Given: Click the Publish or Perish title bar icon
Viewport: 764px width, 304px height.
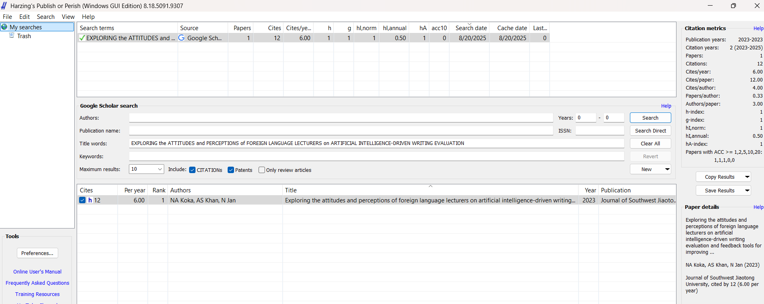Looking at the screenshot, I should [4, 6].
